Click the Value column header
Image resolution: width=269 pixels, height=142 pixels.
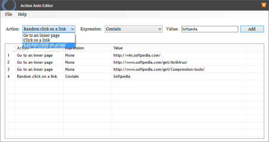tap(179, 48)
